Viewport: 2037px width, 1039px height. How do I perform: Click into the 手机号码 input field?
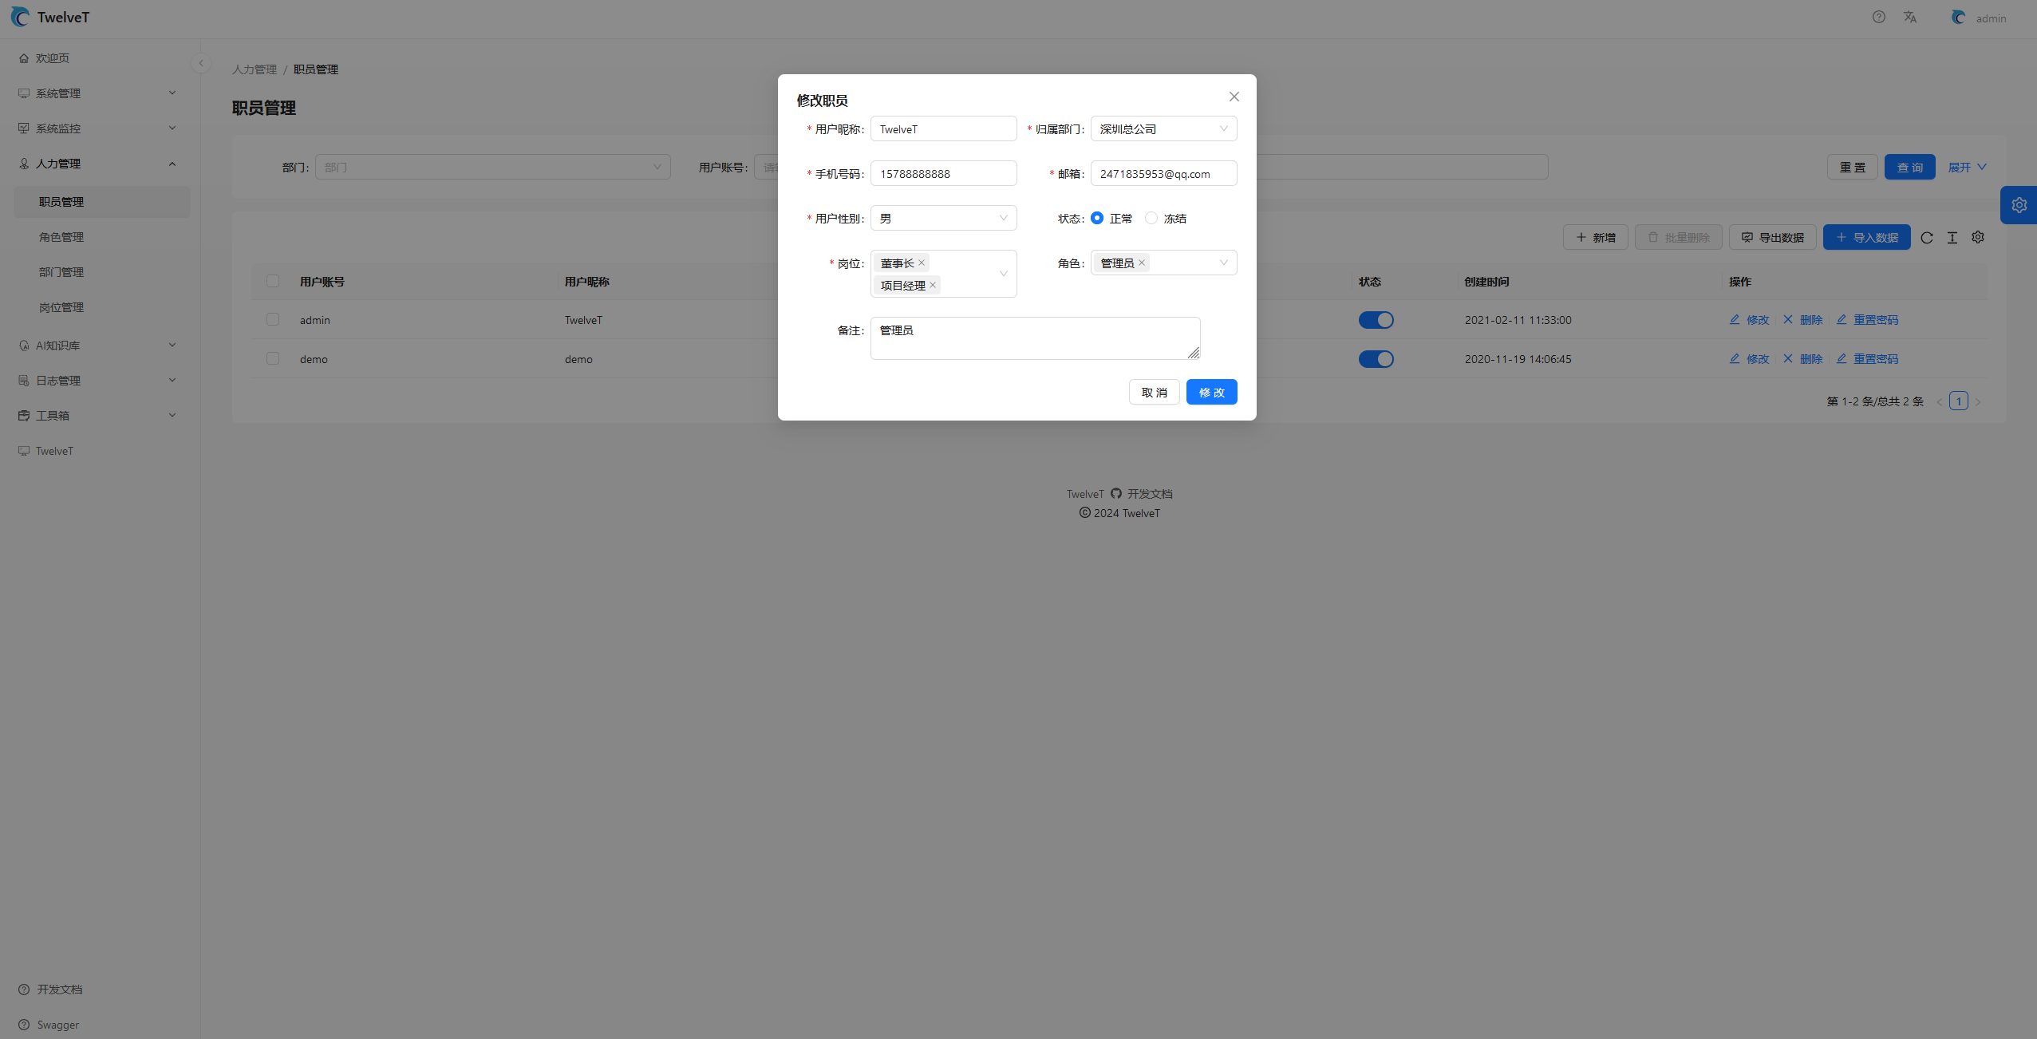[x=943, y=173]
